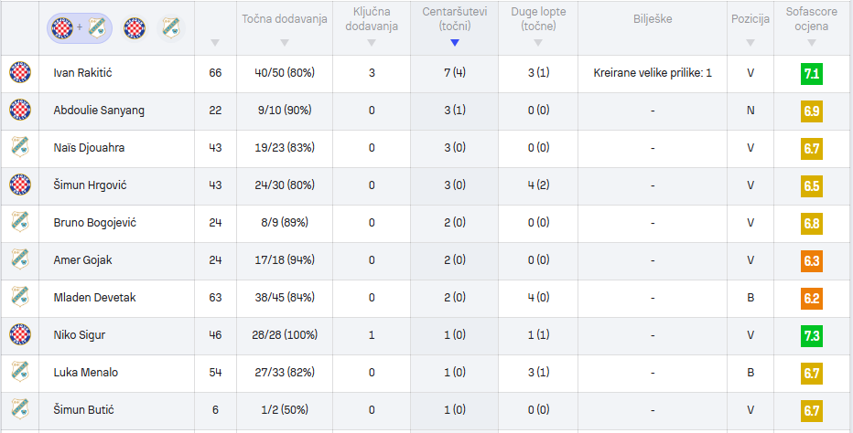
Task: Click Rijeka crest beside Naïs Djouahra
Action: tap(19, 148)
